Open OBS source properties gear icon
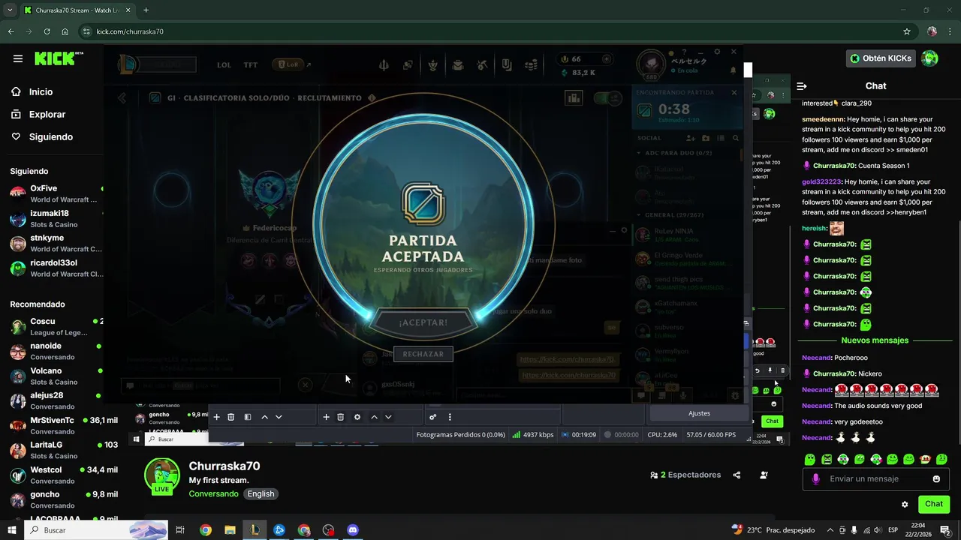Viewport: 961px width, 540px height. [x=357, y=417]
